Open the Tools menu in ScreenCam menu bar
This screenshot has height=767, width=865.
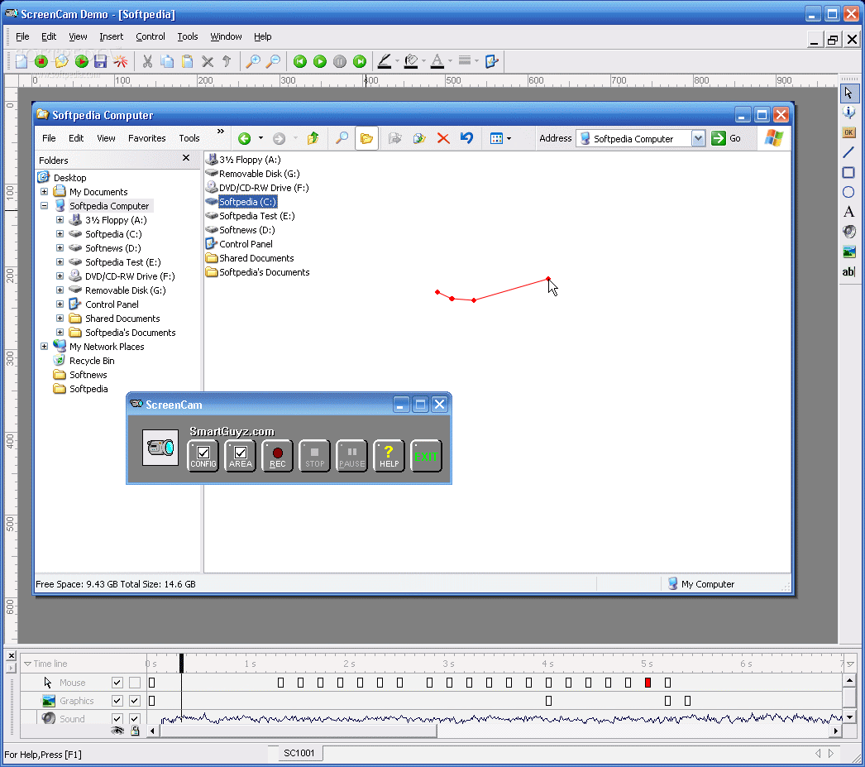click(188, 36)
